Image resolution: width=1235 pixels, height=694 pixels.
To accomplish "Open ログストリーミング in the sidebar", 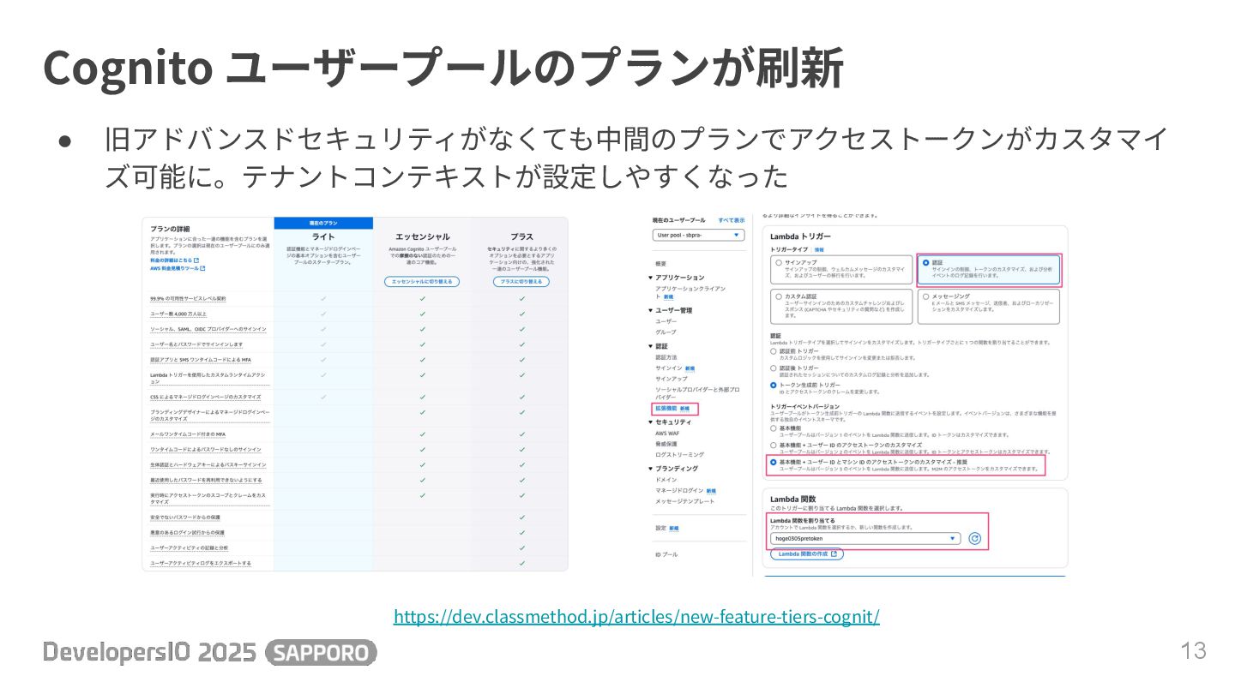I will [680, 454].
